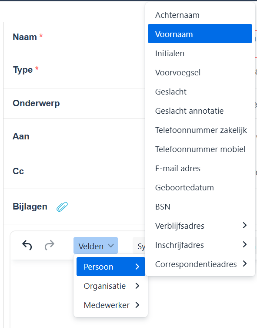The image size is (257, 328).
Task: Choose Geslacht annotatie
Action: tap(200, 111)
